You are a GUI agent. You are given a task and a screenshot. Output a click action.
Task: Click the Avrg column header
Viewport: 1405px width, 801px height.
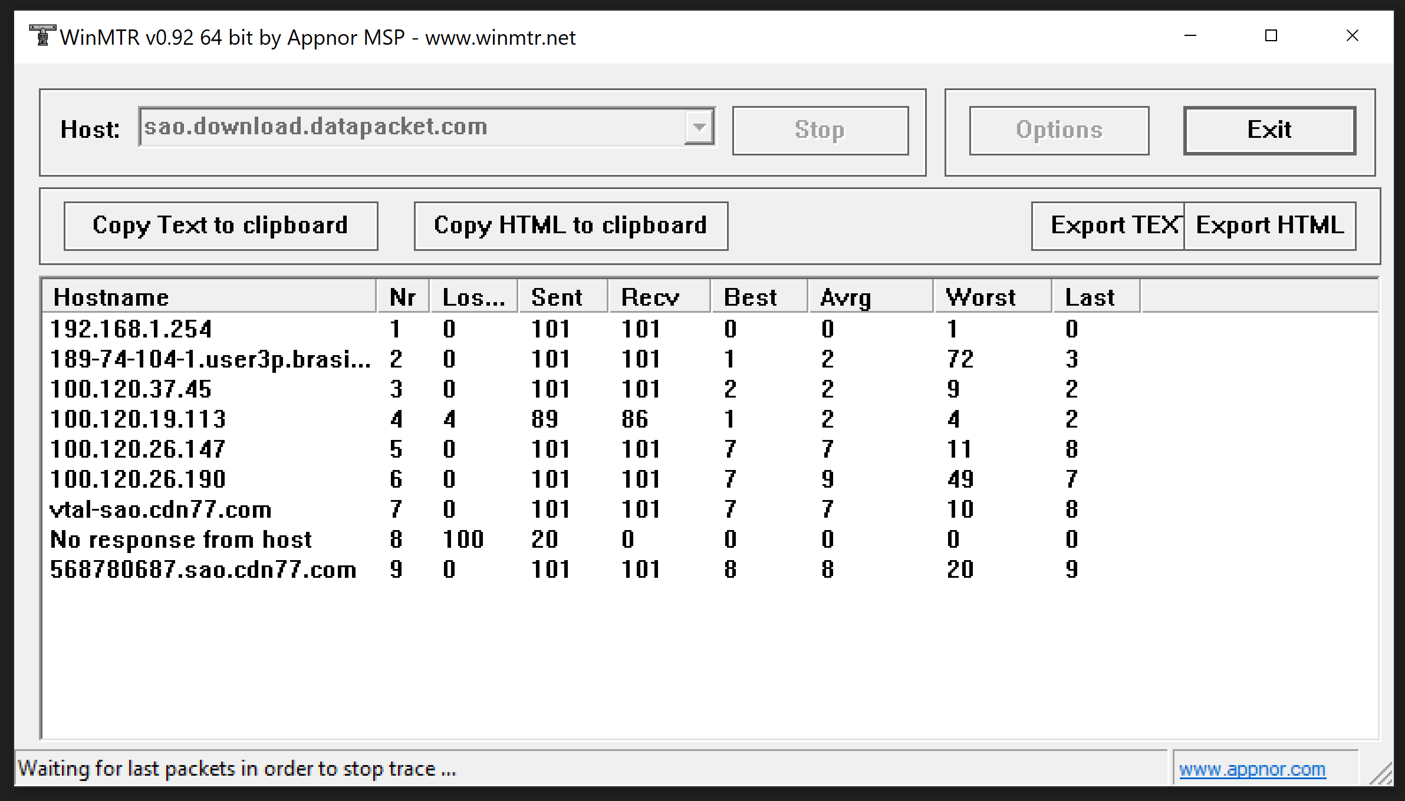pos(871,297)
